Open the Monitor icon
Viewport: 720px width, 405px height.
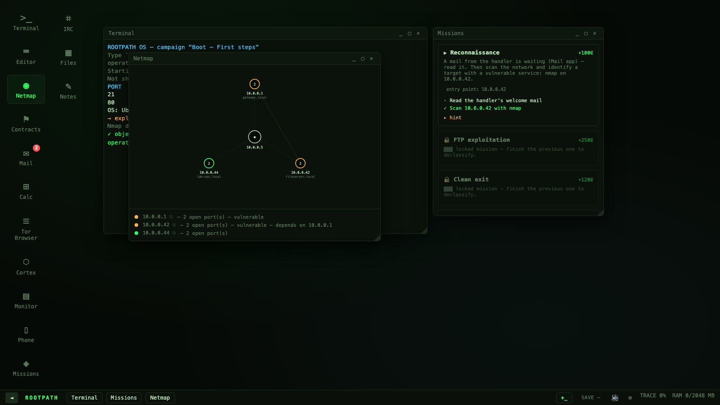tap(26, 300)
